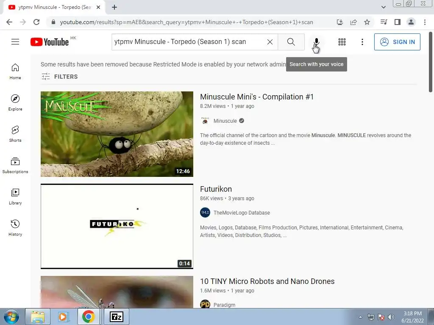Click the magnifier search button
Viewport: 434px width, 325px height.
click(291, 42)
